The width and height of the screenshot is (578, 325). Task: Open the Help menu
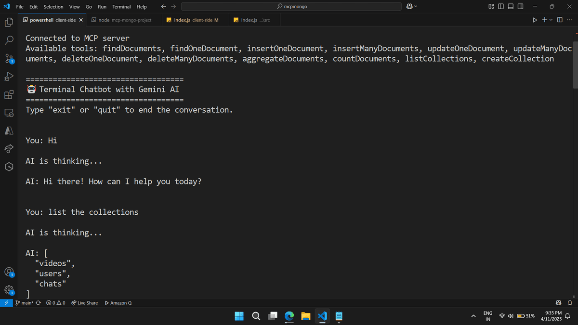click(x=142, y=7)
